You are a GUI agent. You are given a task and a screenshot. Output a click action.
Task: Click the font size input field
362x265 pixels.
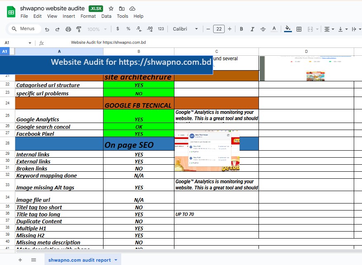pyautogui.click(x=219, y=29)
